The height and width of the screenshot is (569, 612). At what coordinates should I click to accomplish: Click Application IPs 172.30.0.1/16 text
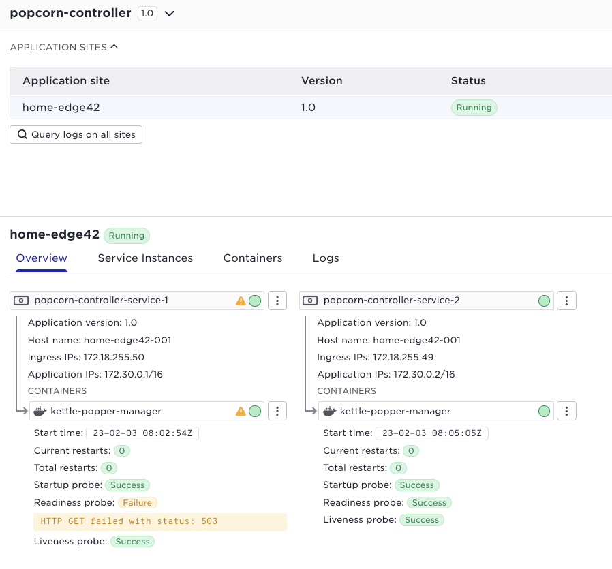tap(95, 375)
